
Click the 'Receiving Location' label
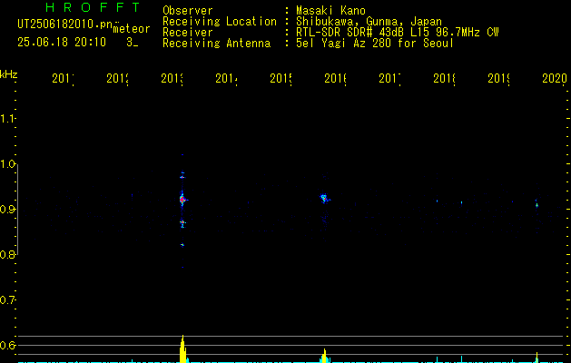(x=220, y=22)
